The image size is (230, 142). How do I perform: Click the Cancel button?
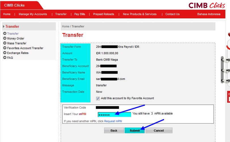(159, 130)
